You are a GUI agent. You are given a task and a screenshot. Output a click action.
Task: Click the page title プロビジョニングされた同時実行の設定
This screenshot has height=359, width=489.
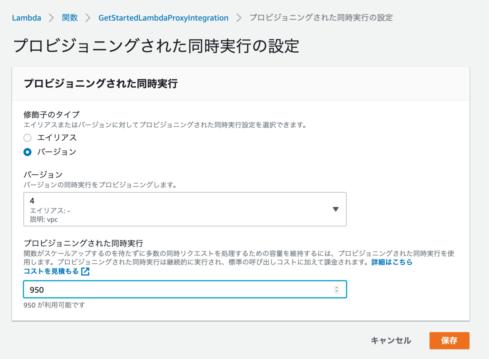click(156, 46)
